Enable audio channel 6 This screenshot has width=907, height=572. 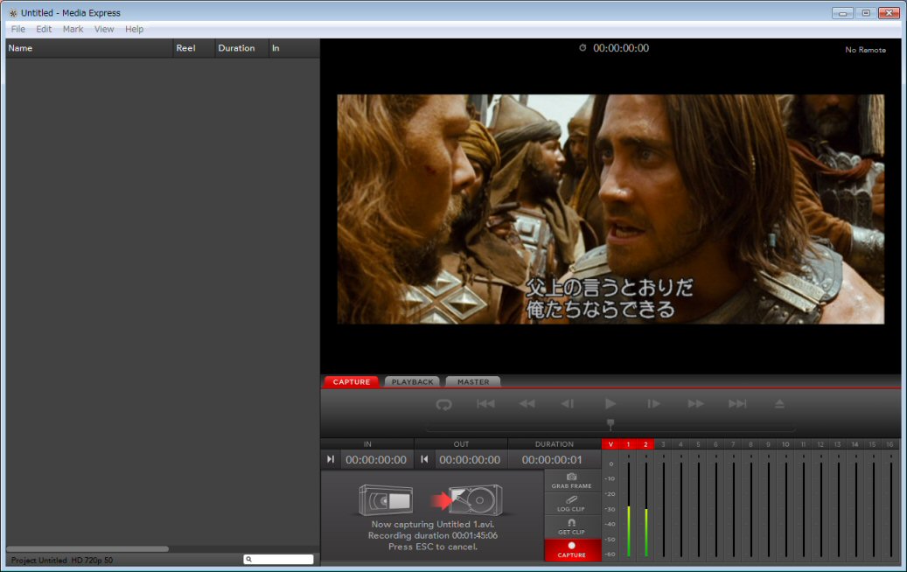click(x=715, y=444)
